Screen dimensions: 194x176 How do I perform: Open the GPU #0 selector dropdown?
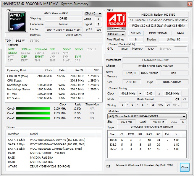[x=116, y=34]
